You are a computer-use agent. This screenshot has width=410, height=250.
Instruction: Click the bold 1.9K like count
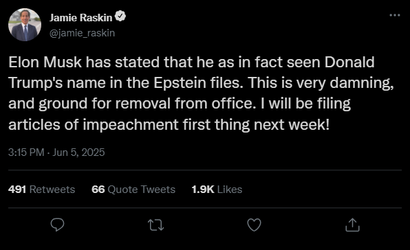pos(203,189)
